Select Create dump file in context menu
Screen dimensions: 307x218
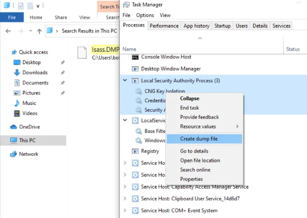coord(204,139)
